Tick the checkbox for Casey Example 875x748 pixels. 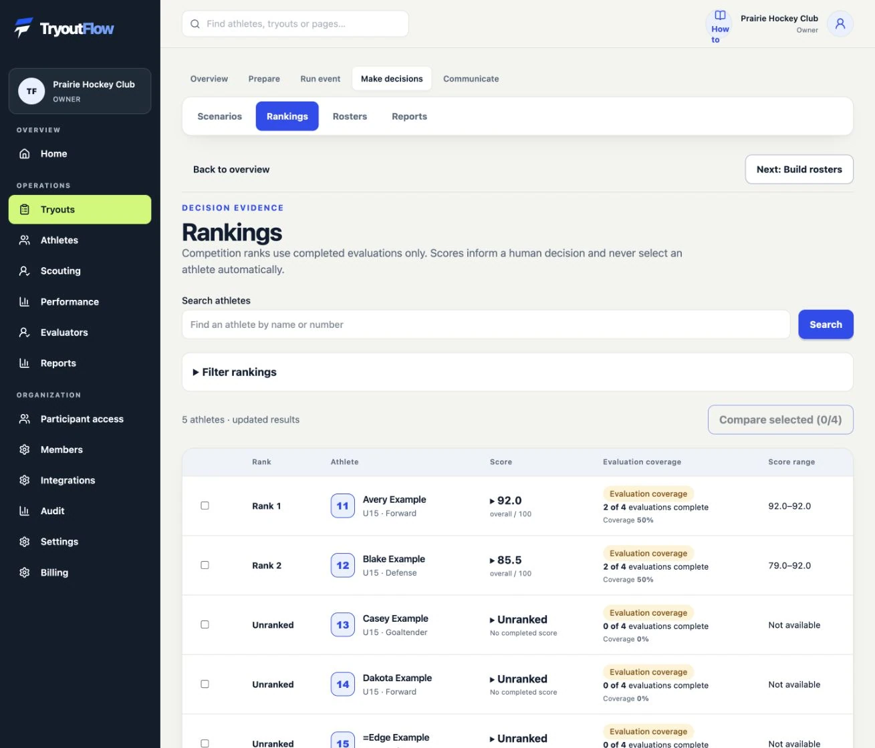coord(205,624)
